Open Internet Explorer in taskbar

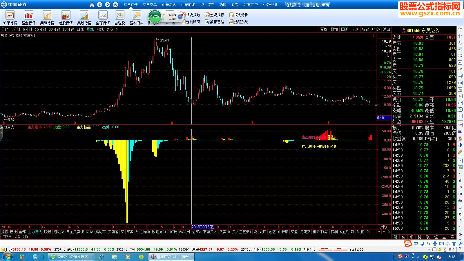coord(101,257)
